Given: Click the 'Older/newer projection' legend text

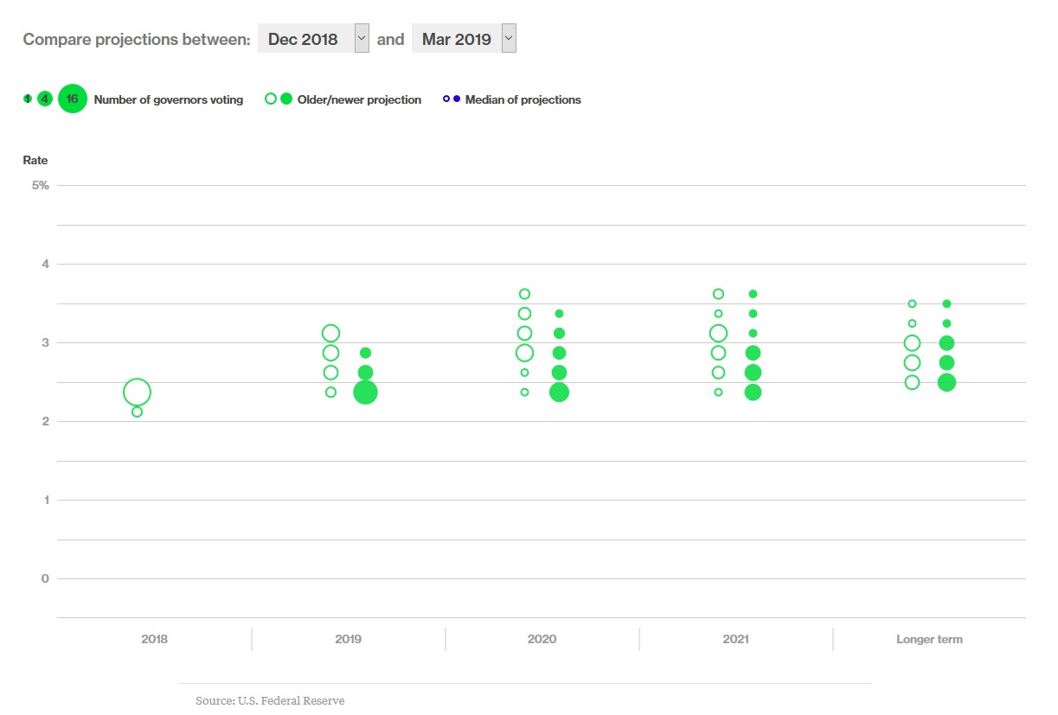Looking at the screenshot, I should pos(360,99).
